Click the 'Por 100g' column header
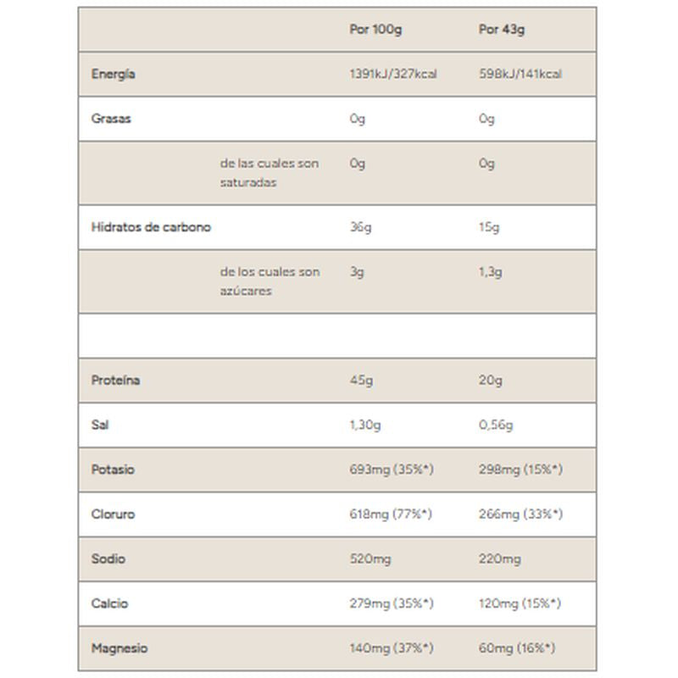Screen dimensions: 678x678 (375, 30)
